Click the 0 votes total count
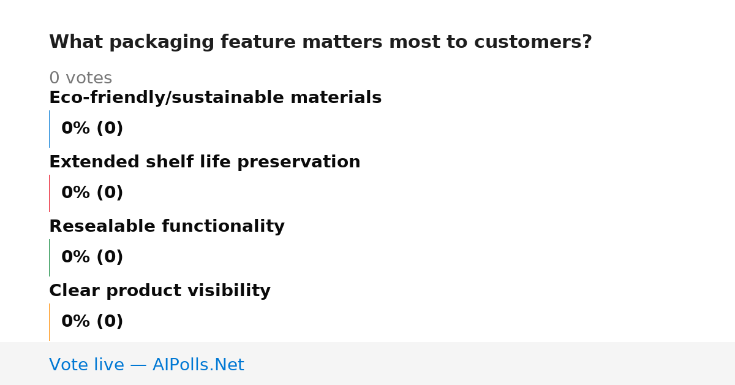The width and height of the screenshot is (735, 385). [x=80, y=78]
